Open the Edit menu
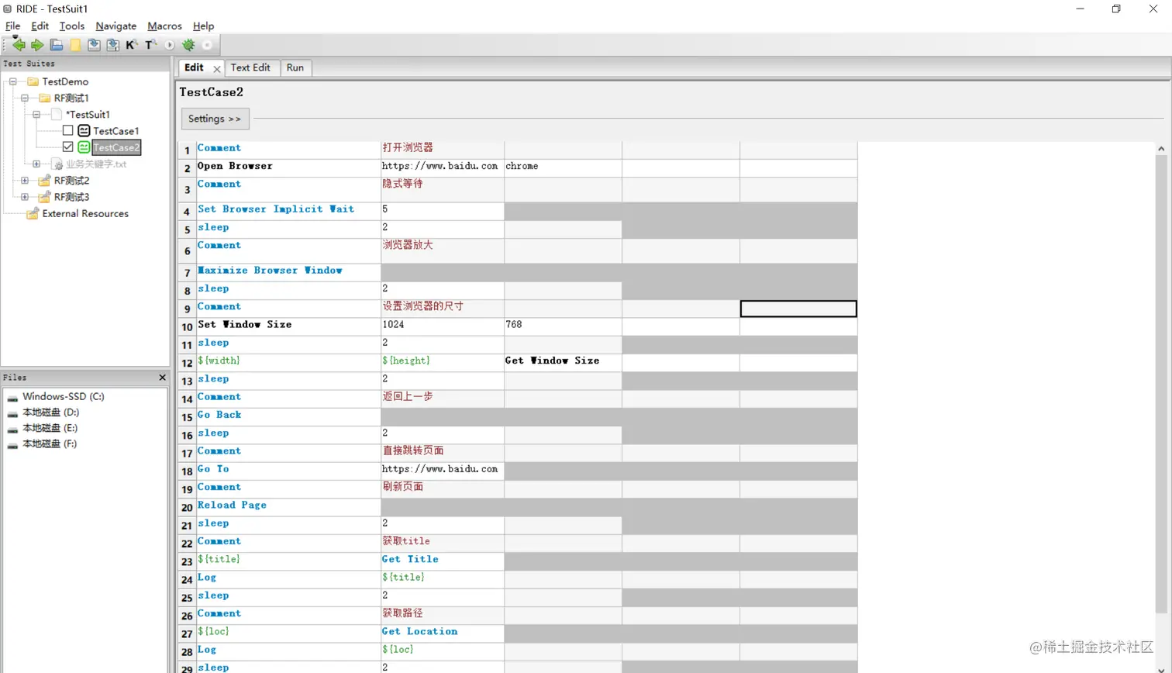The image size is (1172, 673). [x=40, y=26]
